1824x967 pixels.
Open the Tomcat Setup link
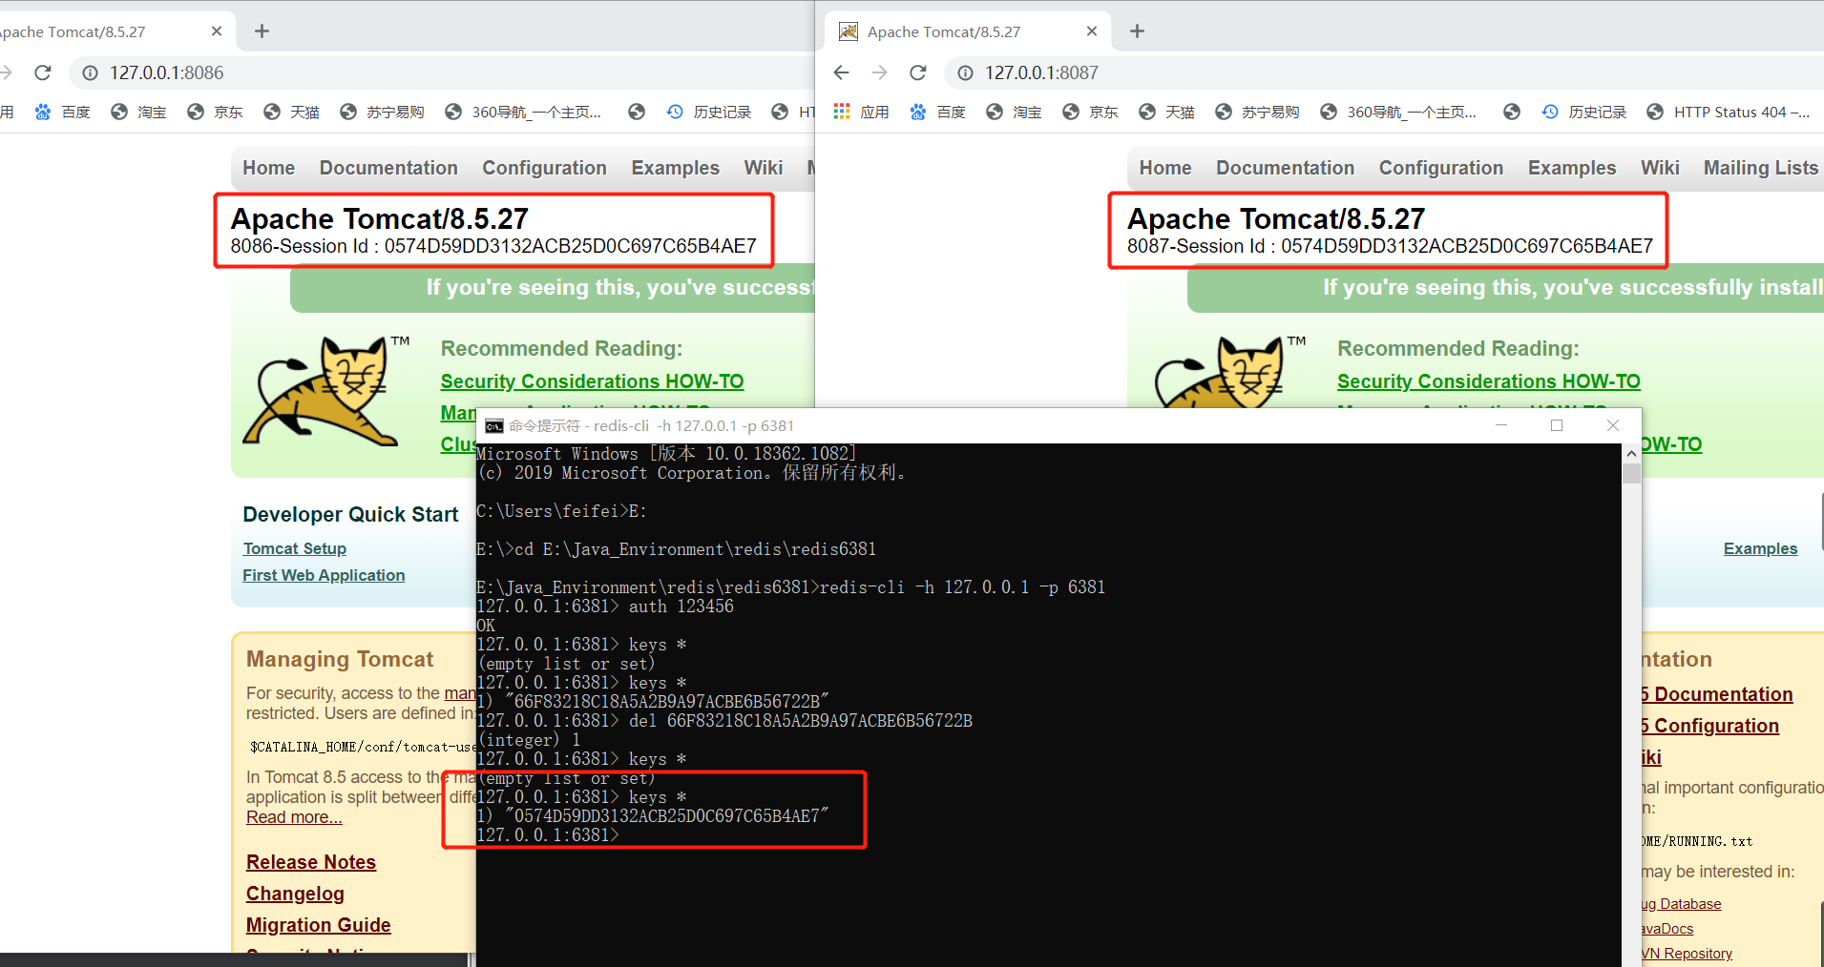tap(294, 548)
